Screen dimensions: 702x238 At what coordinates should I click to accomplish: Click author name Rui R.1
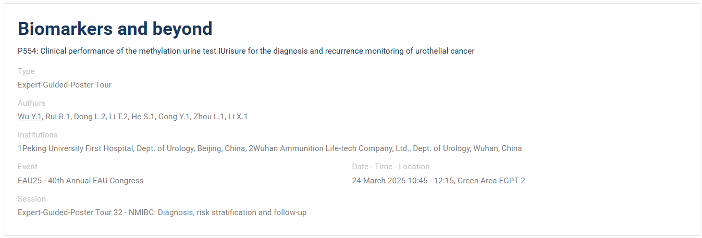58,117
